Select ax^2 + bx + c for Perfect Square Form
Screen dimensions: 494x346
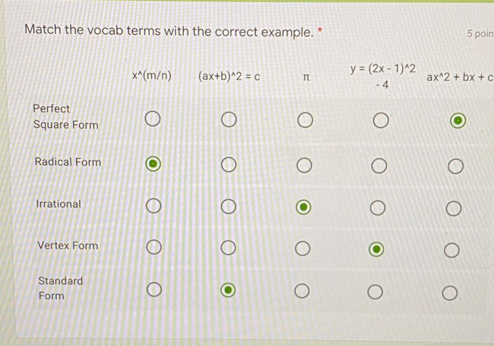458,121
